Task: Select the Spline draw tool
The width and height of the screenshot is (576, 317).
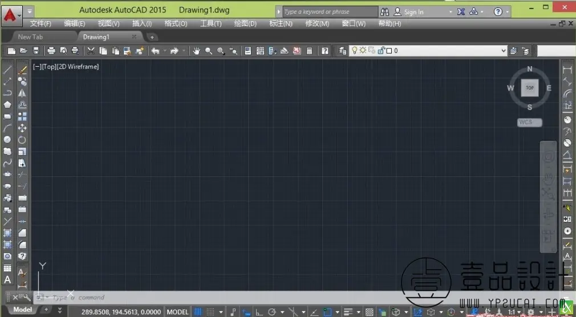Action: tap(7, 163)
